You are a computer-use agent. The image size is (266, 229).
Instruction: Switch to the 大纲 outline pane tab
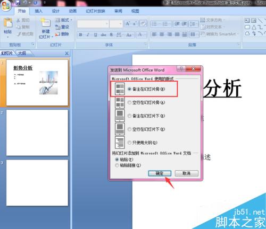[x=22, y=53]
